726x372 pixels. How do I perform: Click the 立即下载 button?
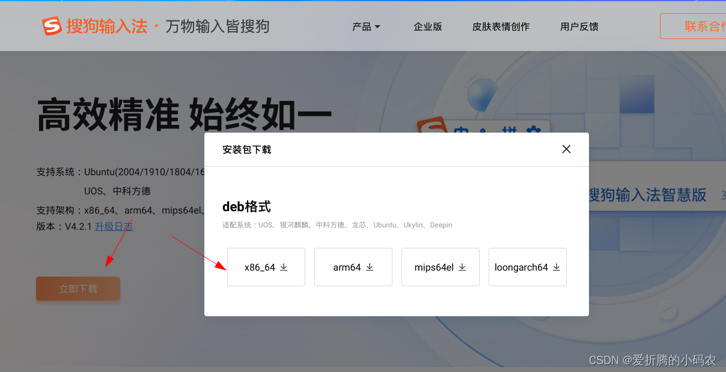click(78, 289)
